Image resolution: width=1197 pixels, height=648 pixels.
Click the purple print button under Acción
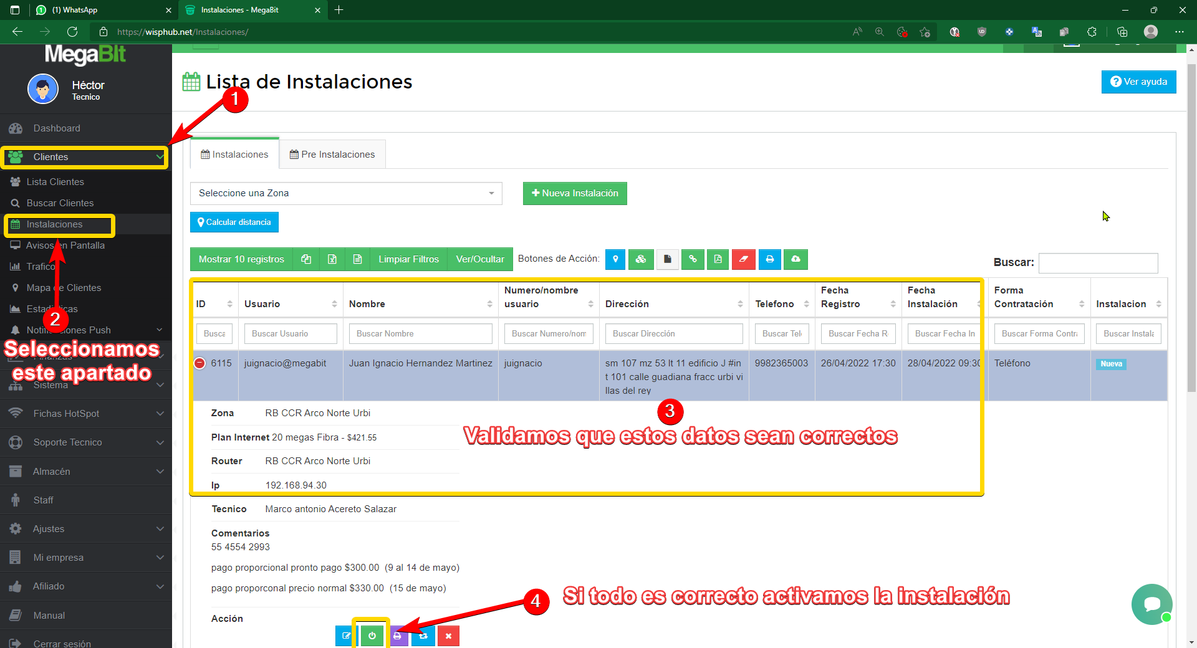tap(398, 636)
